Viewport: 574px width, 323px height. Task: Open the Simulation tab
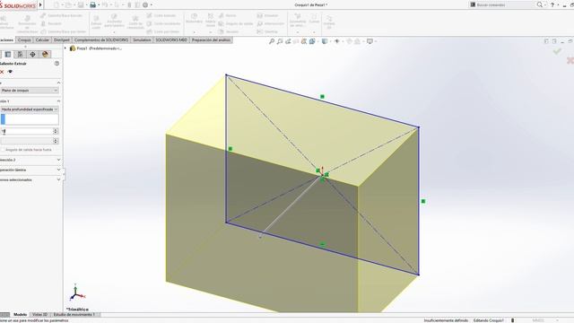coord(142,39)
